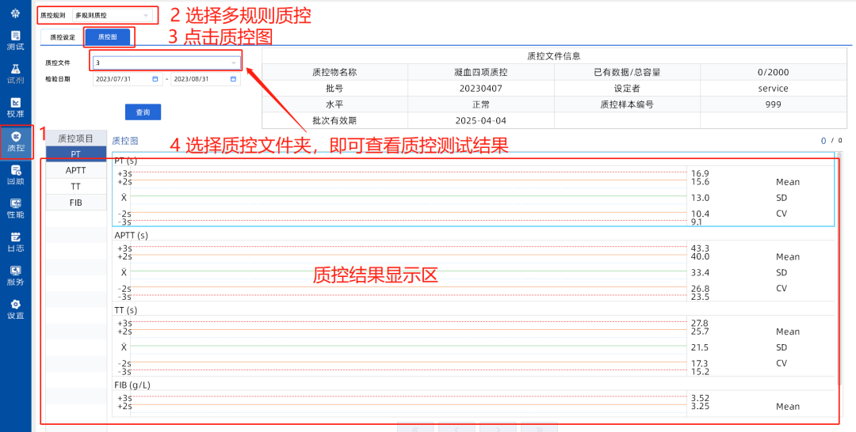856x432 pixels.
Task: Switch to the 质控设定 tab
Action: [63, 37]
